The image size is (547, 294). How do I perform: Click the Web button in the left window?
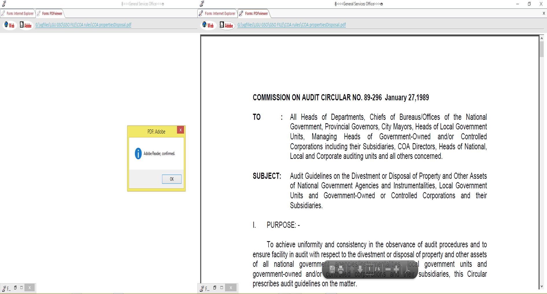(9, 25)
